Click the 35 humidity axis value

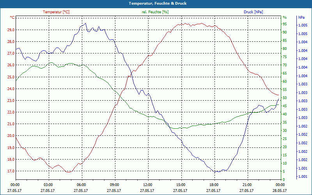point(285,122)
